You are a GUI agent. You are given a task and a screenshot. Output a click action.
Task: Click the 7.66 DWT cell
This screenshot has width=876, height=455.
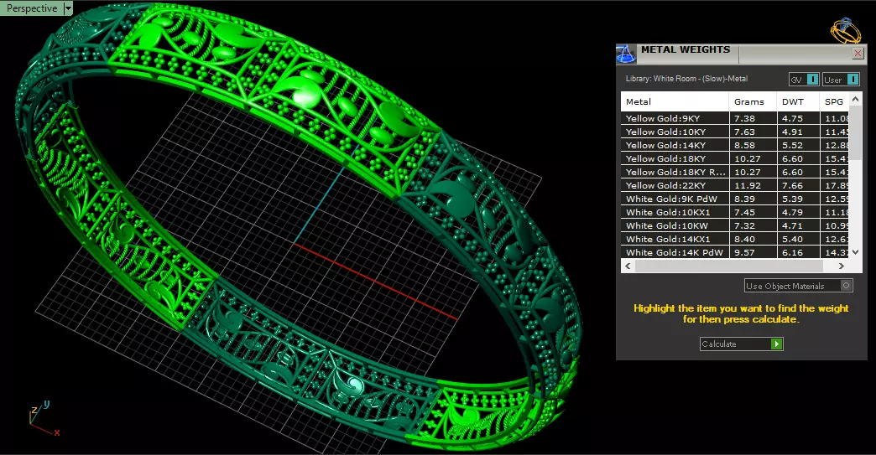pos(798,185)
